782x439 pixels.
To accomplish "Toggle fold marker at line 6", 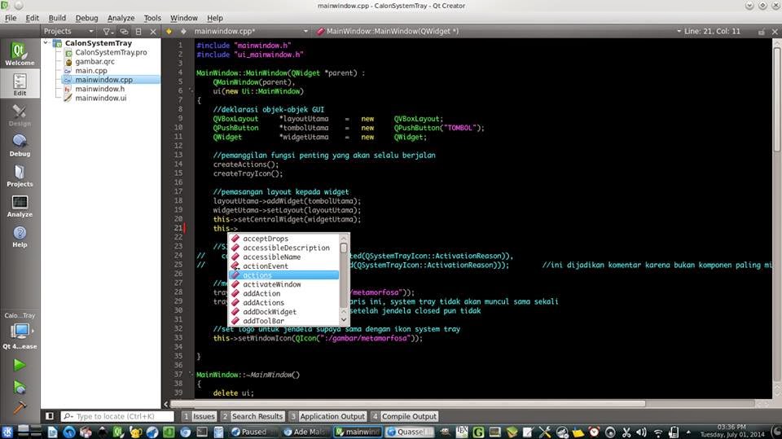I will 191,90.
